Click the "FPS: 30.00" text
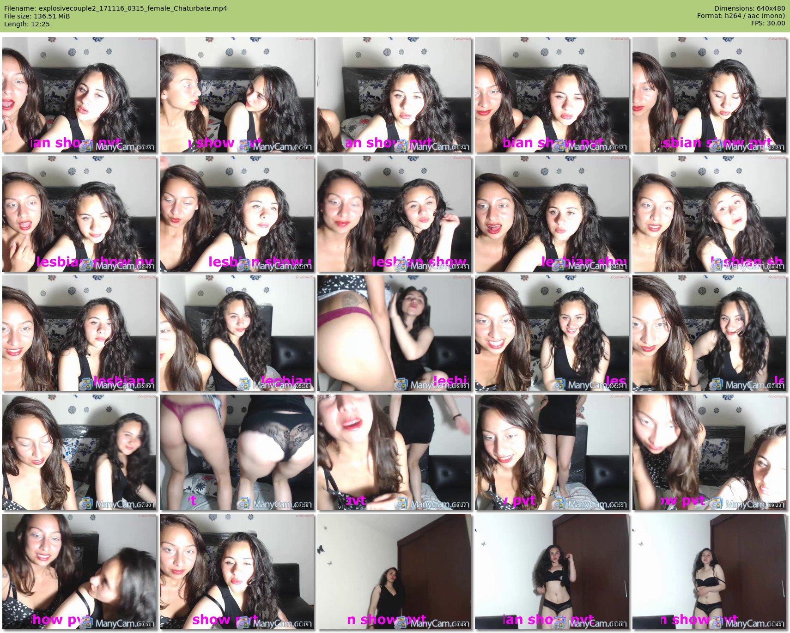This screenshot has height=633, width=790. (x=768, y=23)
